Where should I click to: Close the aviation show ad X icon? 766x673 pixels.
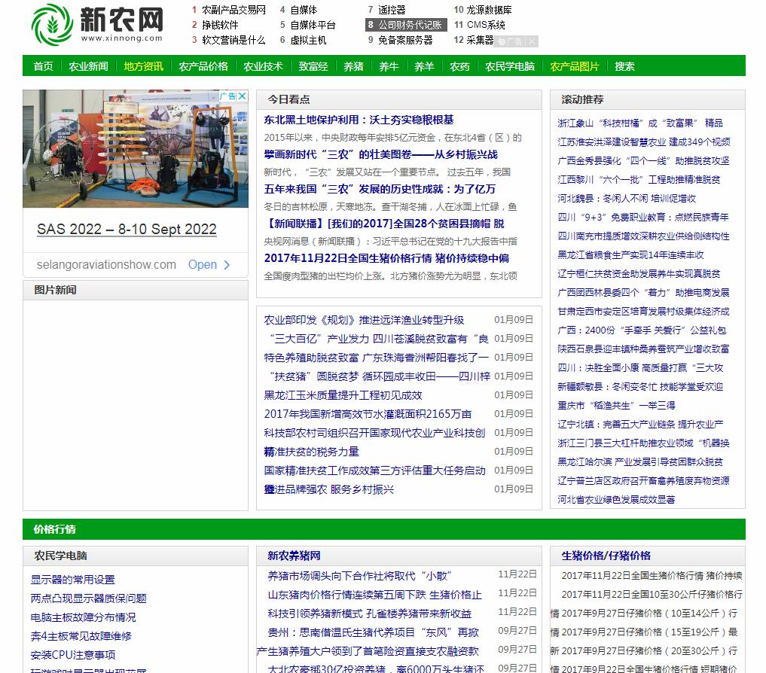tap(242, 96)
